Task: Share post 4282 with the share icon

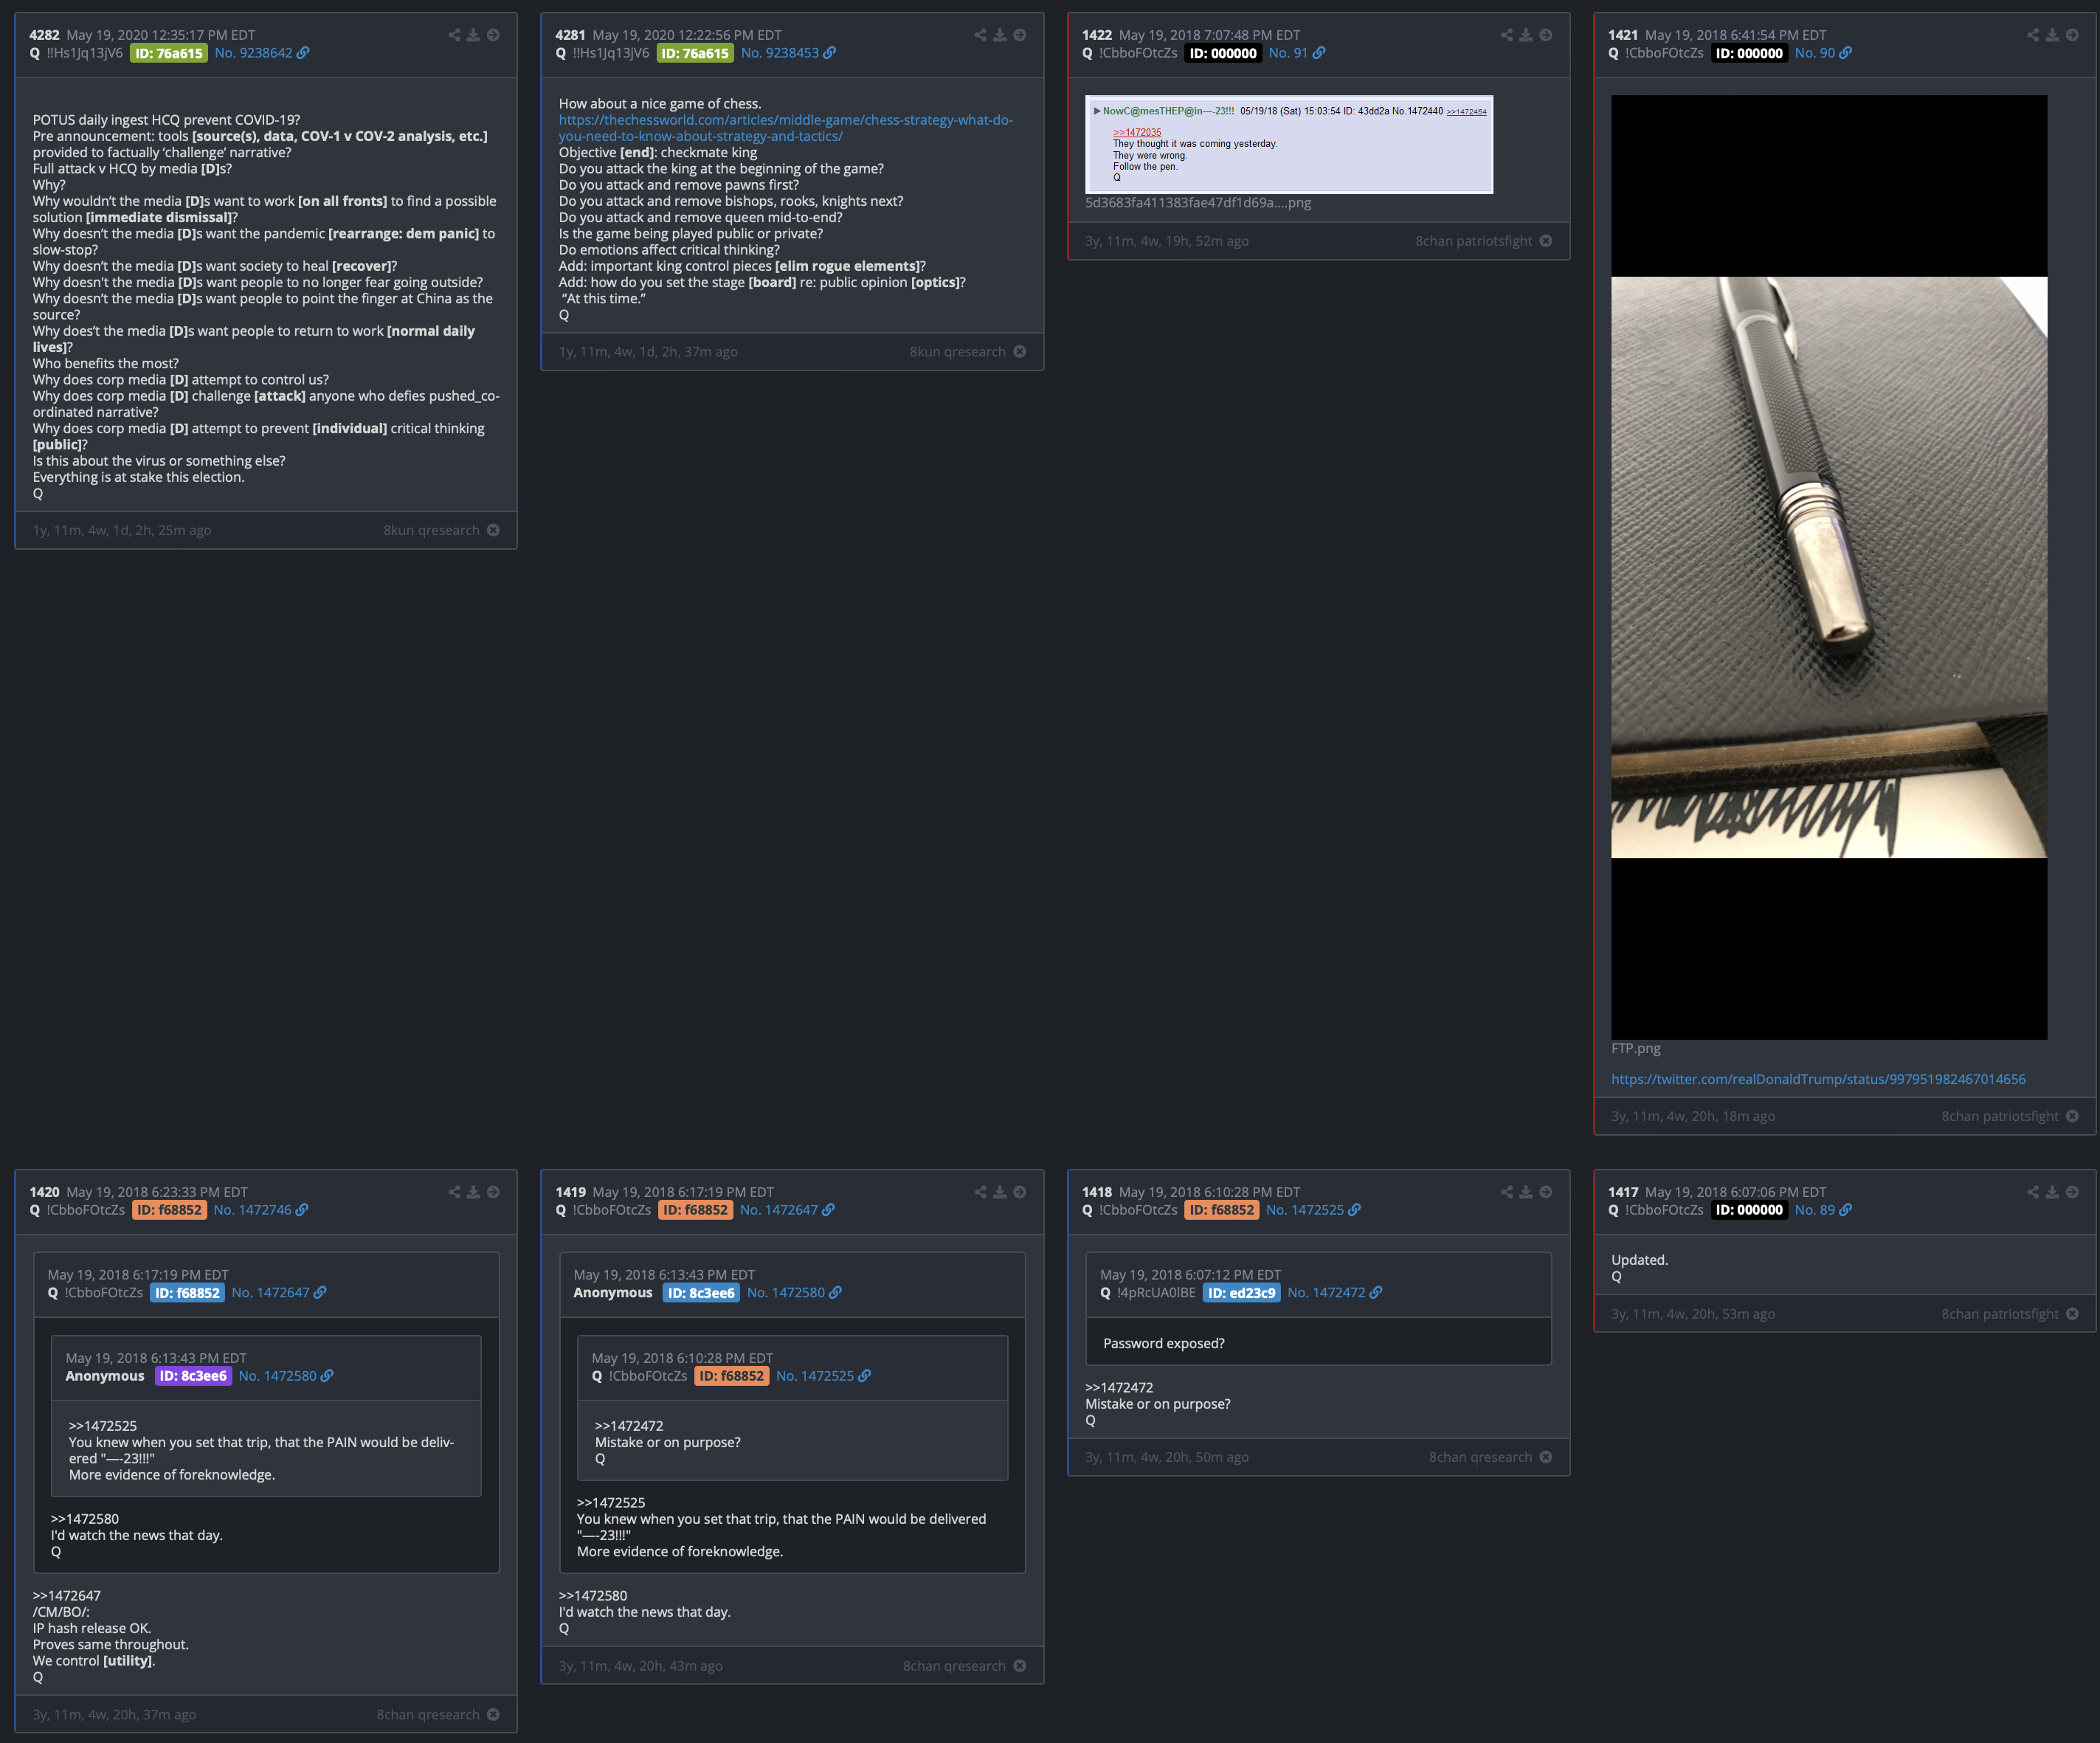Action: tap(454, 35)
